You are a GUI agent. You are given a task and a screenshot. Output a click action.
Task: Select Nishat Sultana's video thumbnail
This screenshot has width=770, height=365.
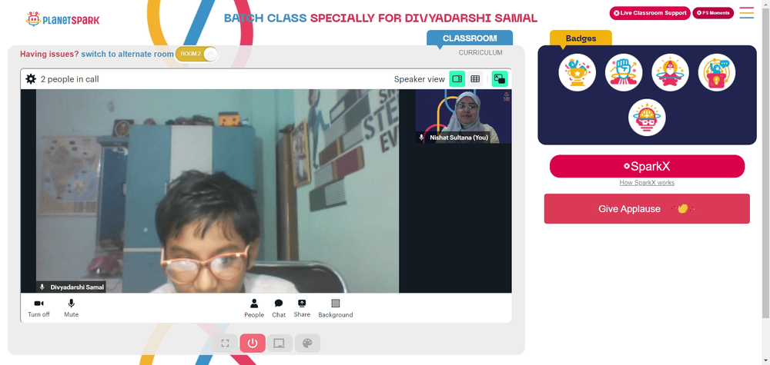pos(463,116)
